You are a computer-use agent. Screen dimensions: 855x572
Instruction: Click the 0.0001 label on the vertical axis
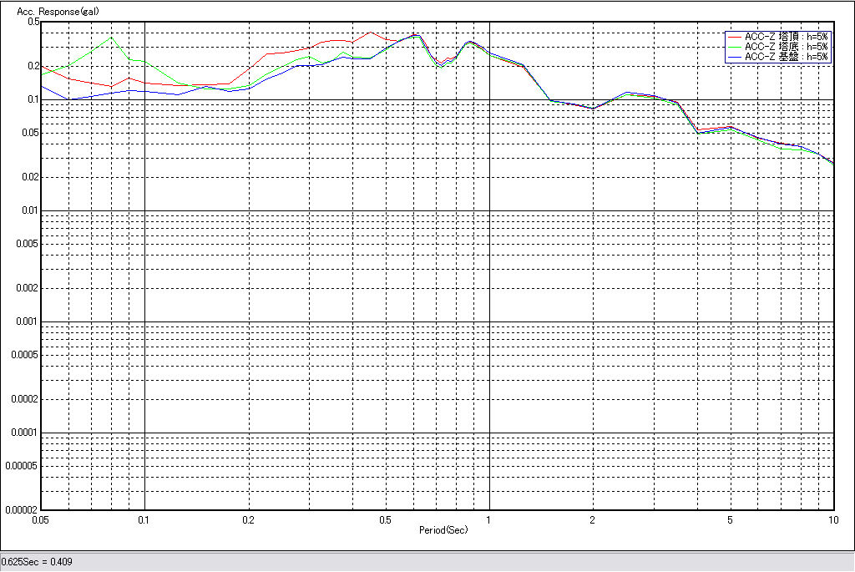[26, 433]
